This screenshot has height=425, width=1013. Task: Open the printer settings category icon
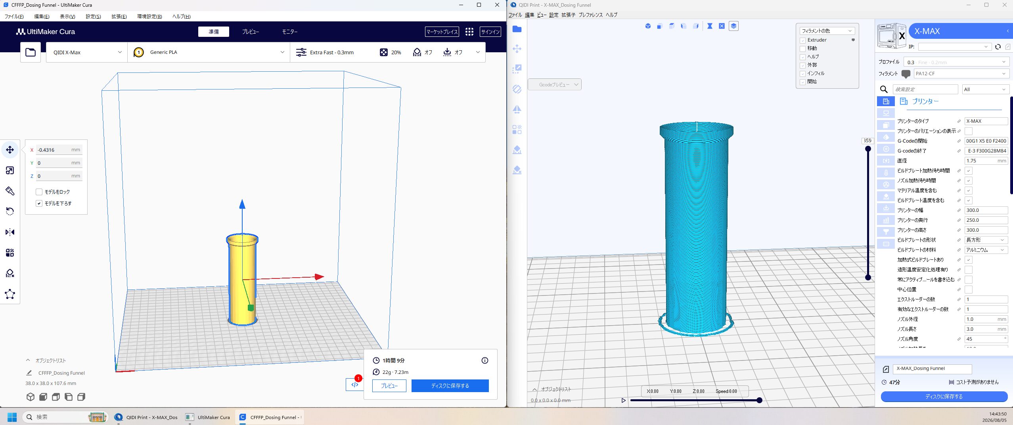point(886,101)
